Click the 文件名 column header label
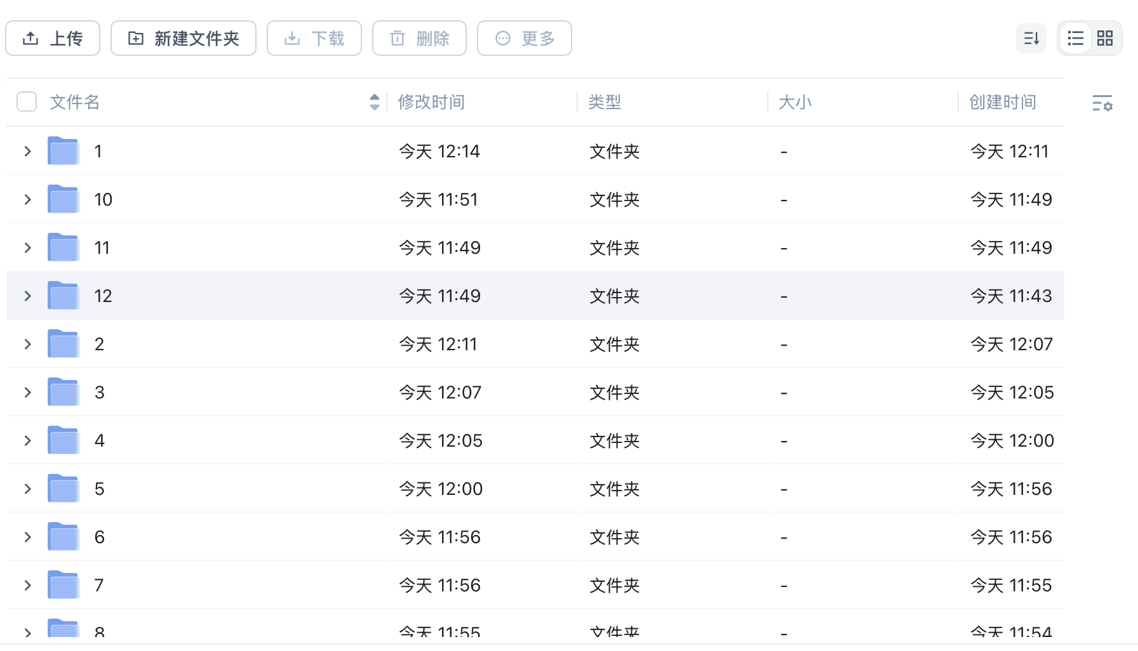This screenshot has width=1138, height=651. [x=75, y=102]
